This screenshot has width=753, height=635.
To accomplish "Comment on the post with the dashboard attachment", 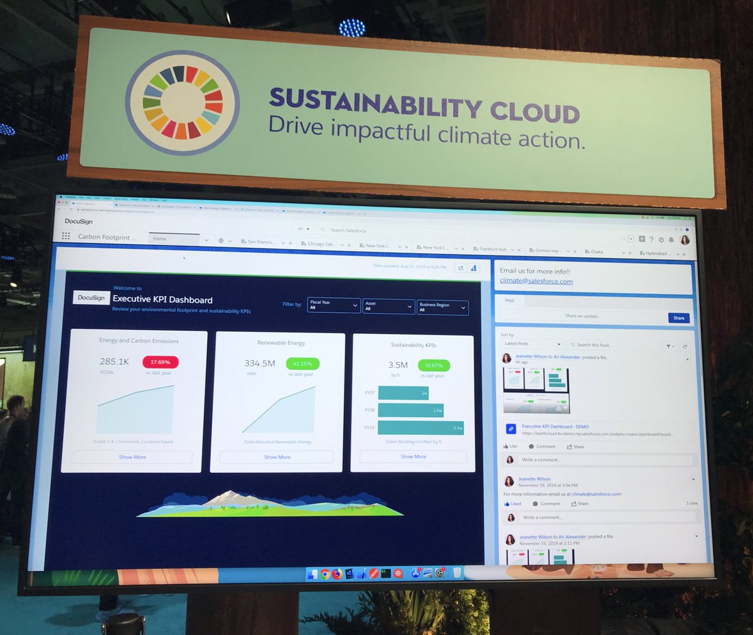I will point(542,447).
